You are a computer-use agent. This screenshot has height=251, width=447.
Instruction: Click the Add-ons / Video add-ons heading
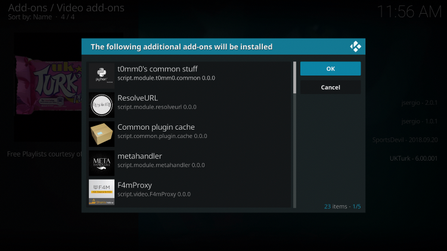click(66, 8)
